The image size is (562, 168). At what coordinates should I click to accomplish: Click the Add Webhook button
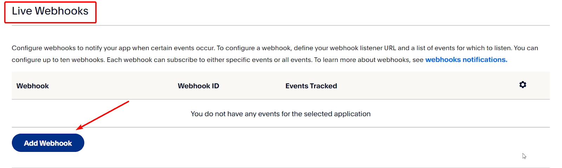tap(48, 143)
